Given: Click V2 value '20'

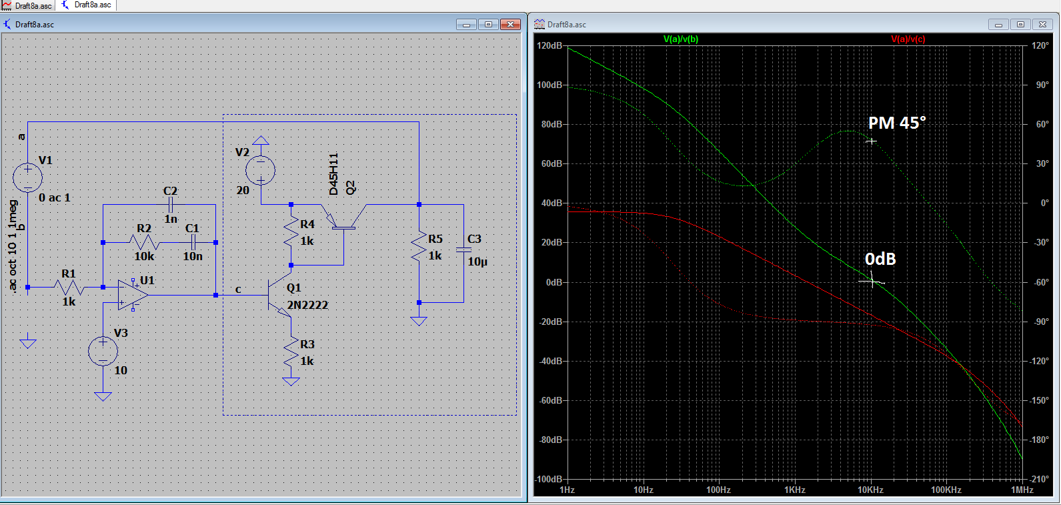Looking at the screenshot, I should coord(243,190).
